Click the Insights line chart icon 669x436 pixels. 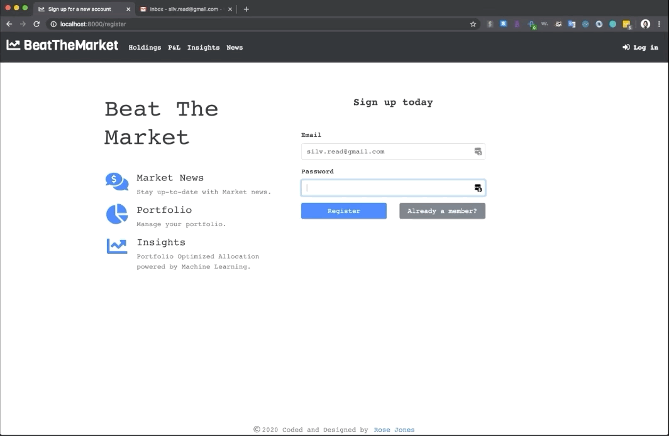(x=117, y=246)
